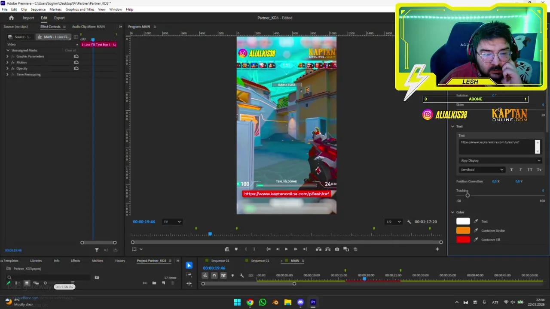Collapse the Color section
The image size is (550, 309).
point(452,212)
